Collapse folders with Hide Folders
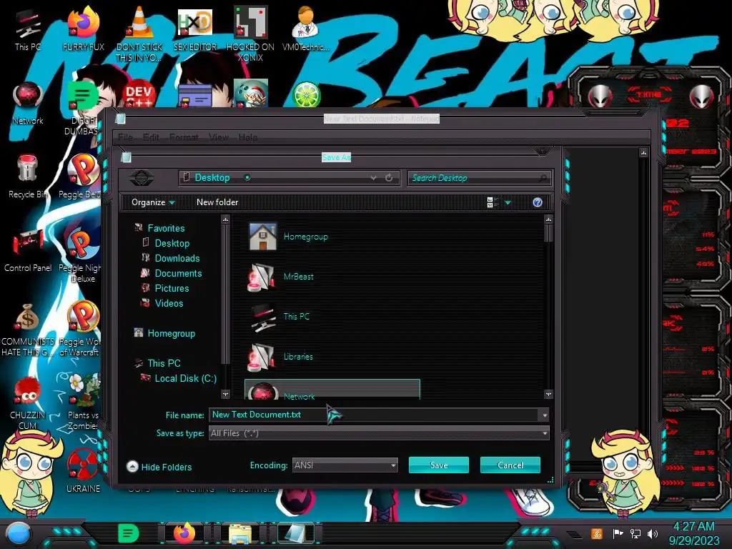 pyautogui.click(x=159, y=467)
